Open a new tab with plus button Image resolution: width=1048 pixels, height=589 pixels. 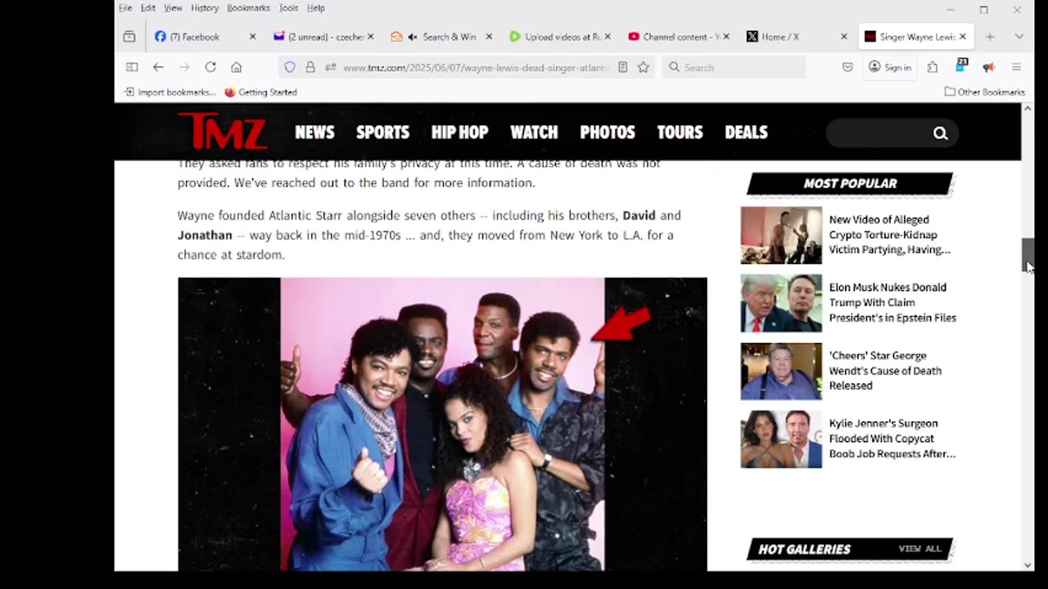point(990,37)
